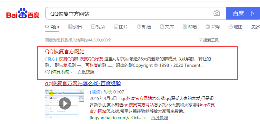Image resolution: width=260 pixels, height=124 pixels.
Task: Switch to the 视频 tab
Action: click(98, 27)
